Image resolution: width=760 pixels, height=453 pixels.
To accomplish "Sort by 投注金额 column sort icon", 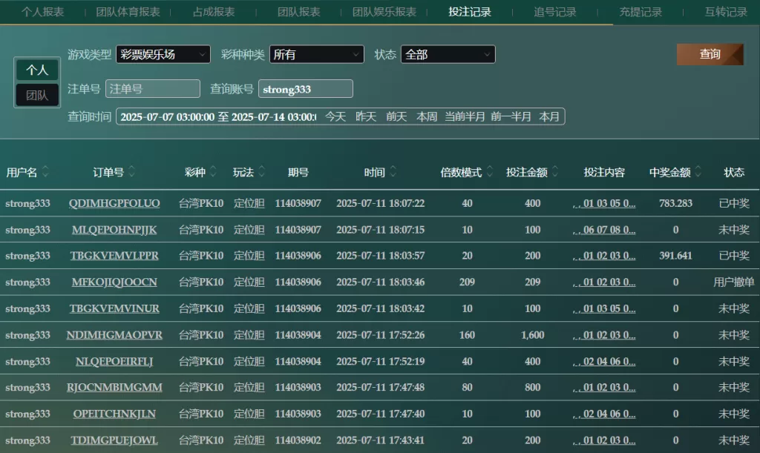I will pos(555,172).
